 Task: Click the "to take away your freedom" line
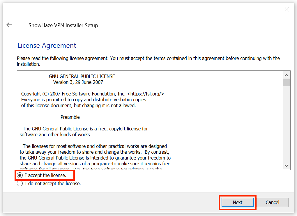(x=95, y=152)
